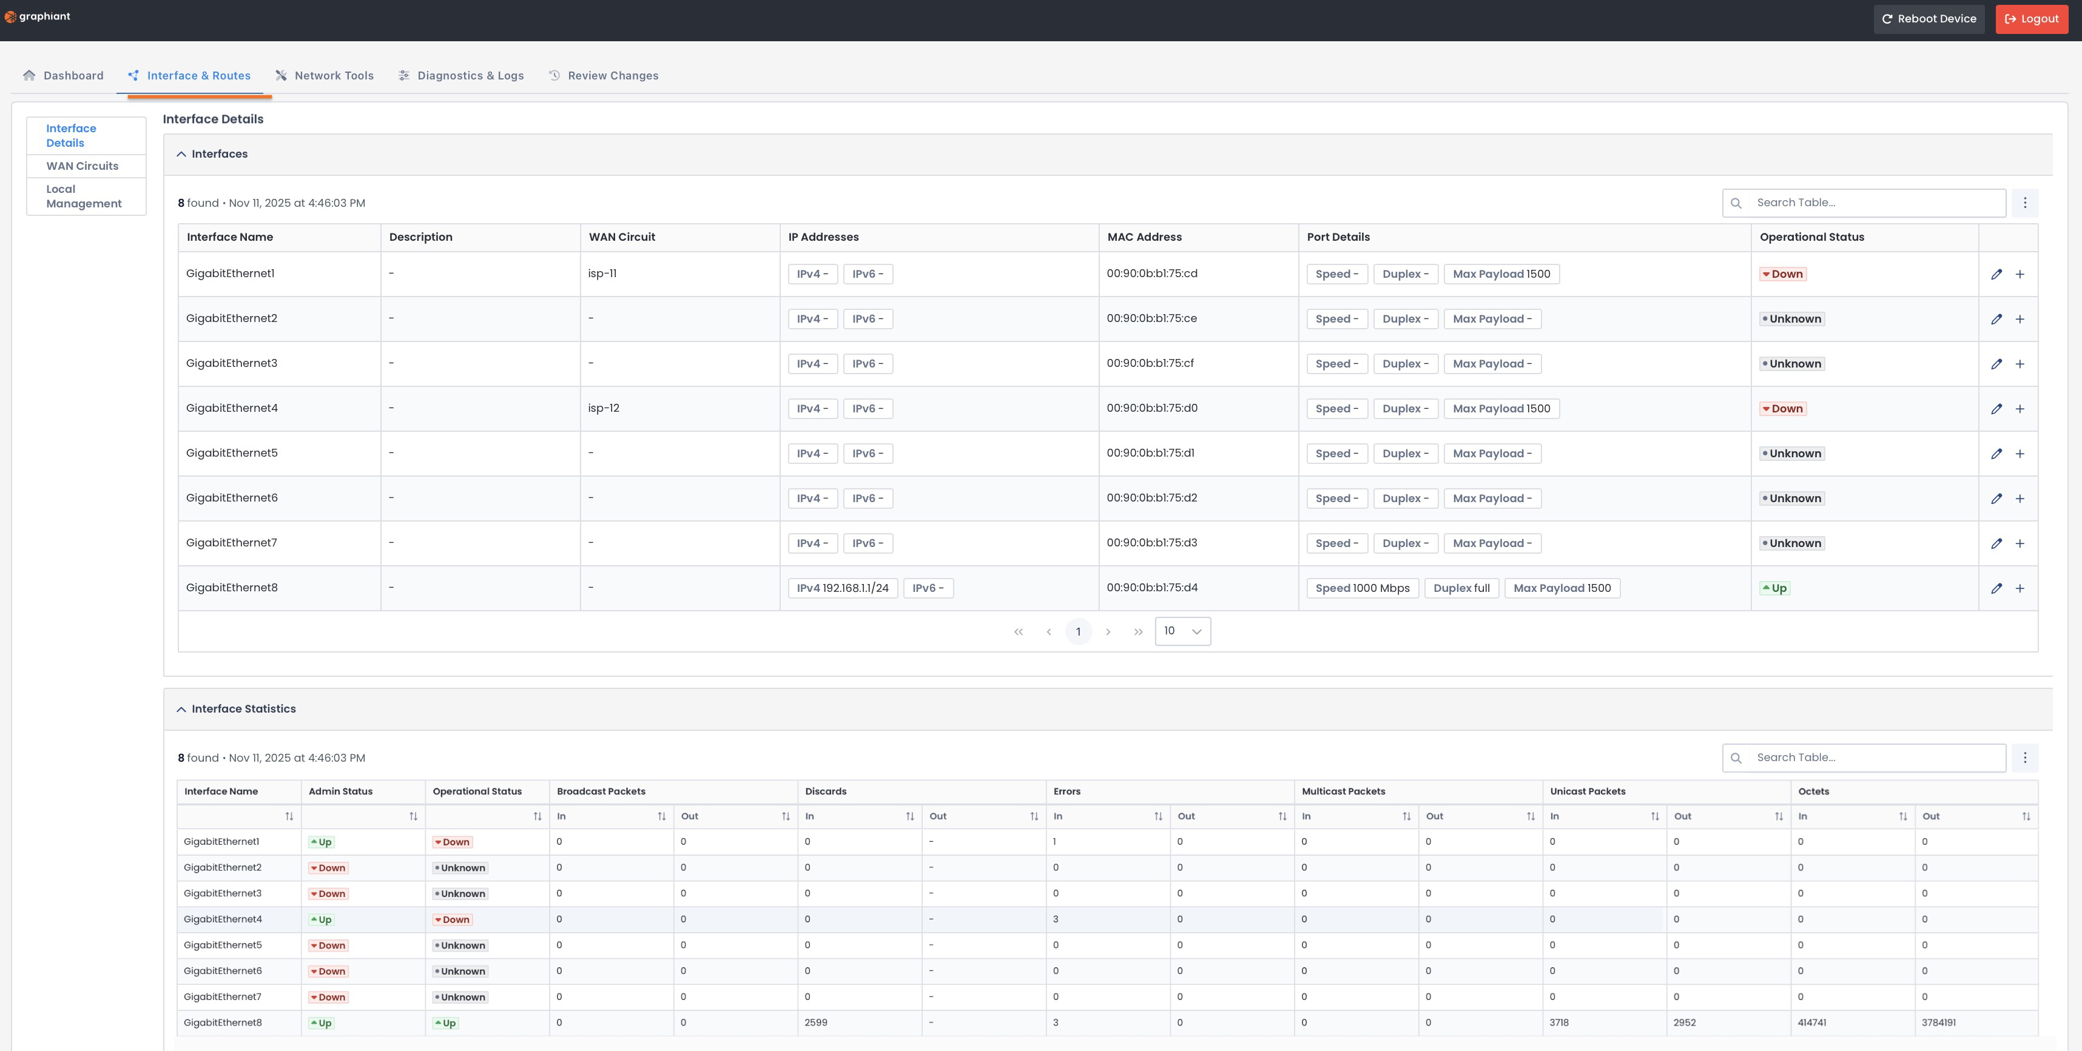Edit GigabitEthernet1 with the pencil icon
The image size is (2082, 1051).
1996,274
